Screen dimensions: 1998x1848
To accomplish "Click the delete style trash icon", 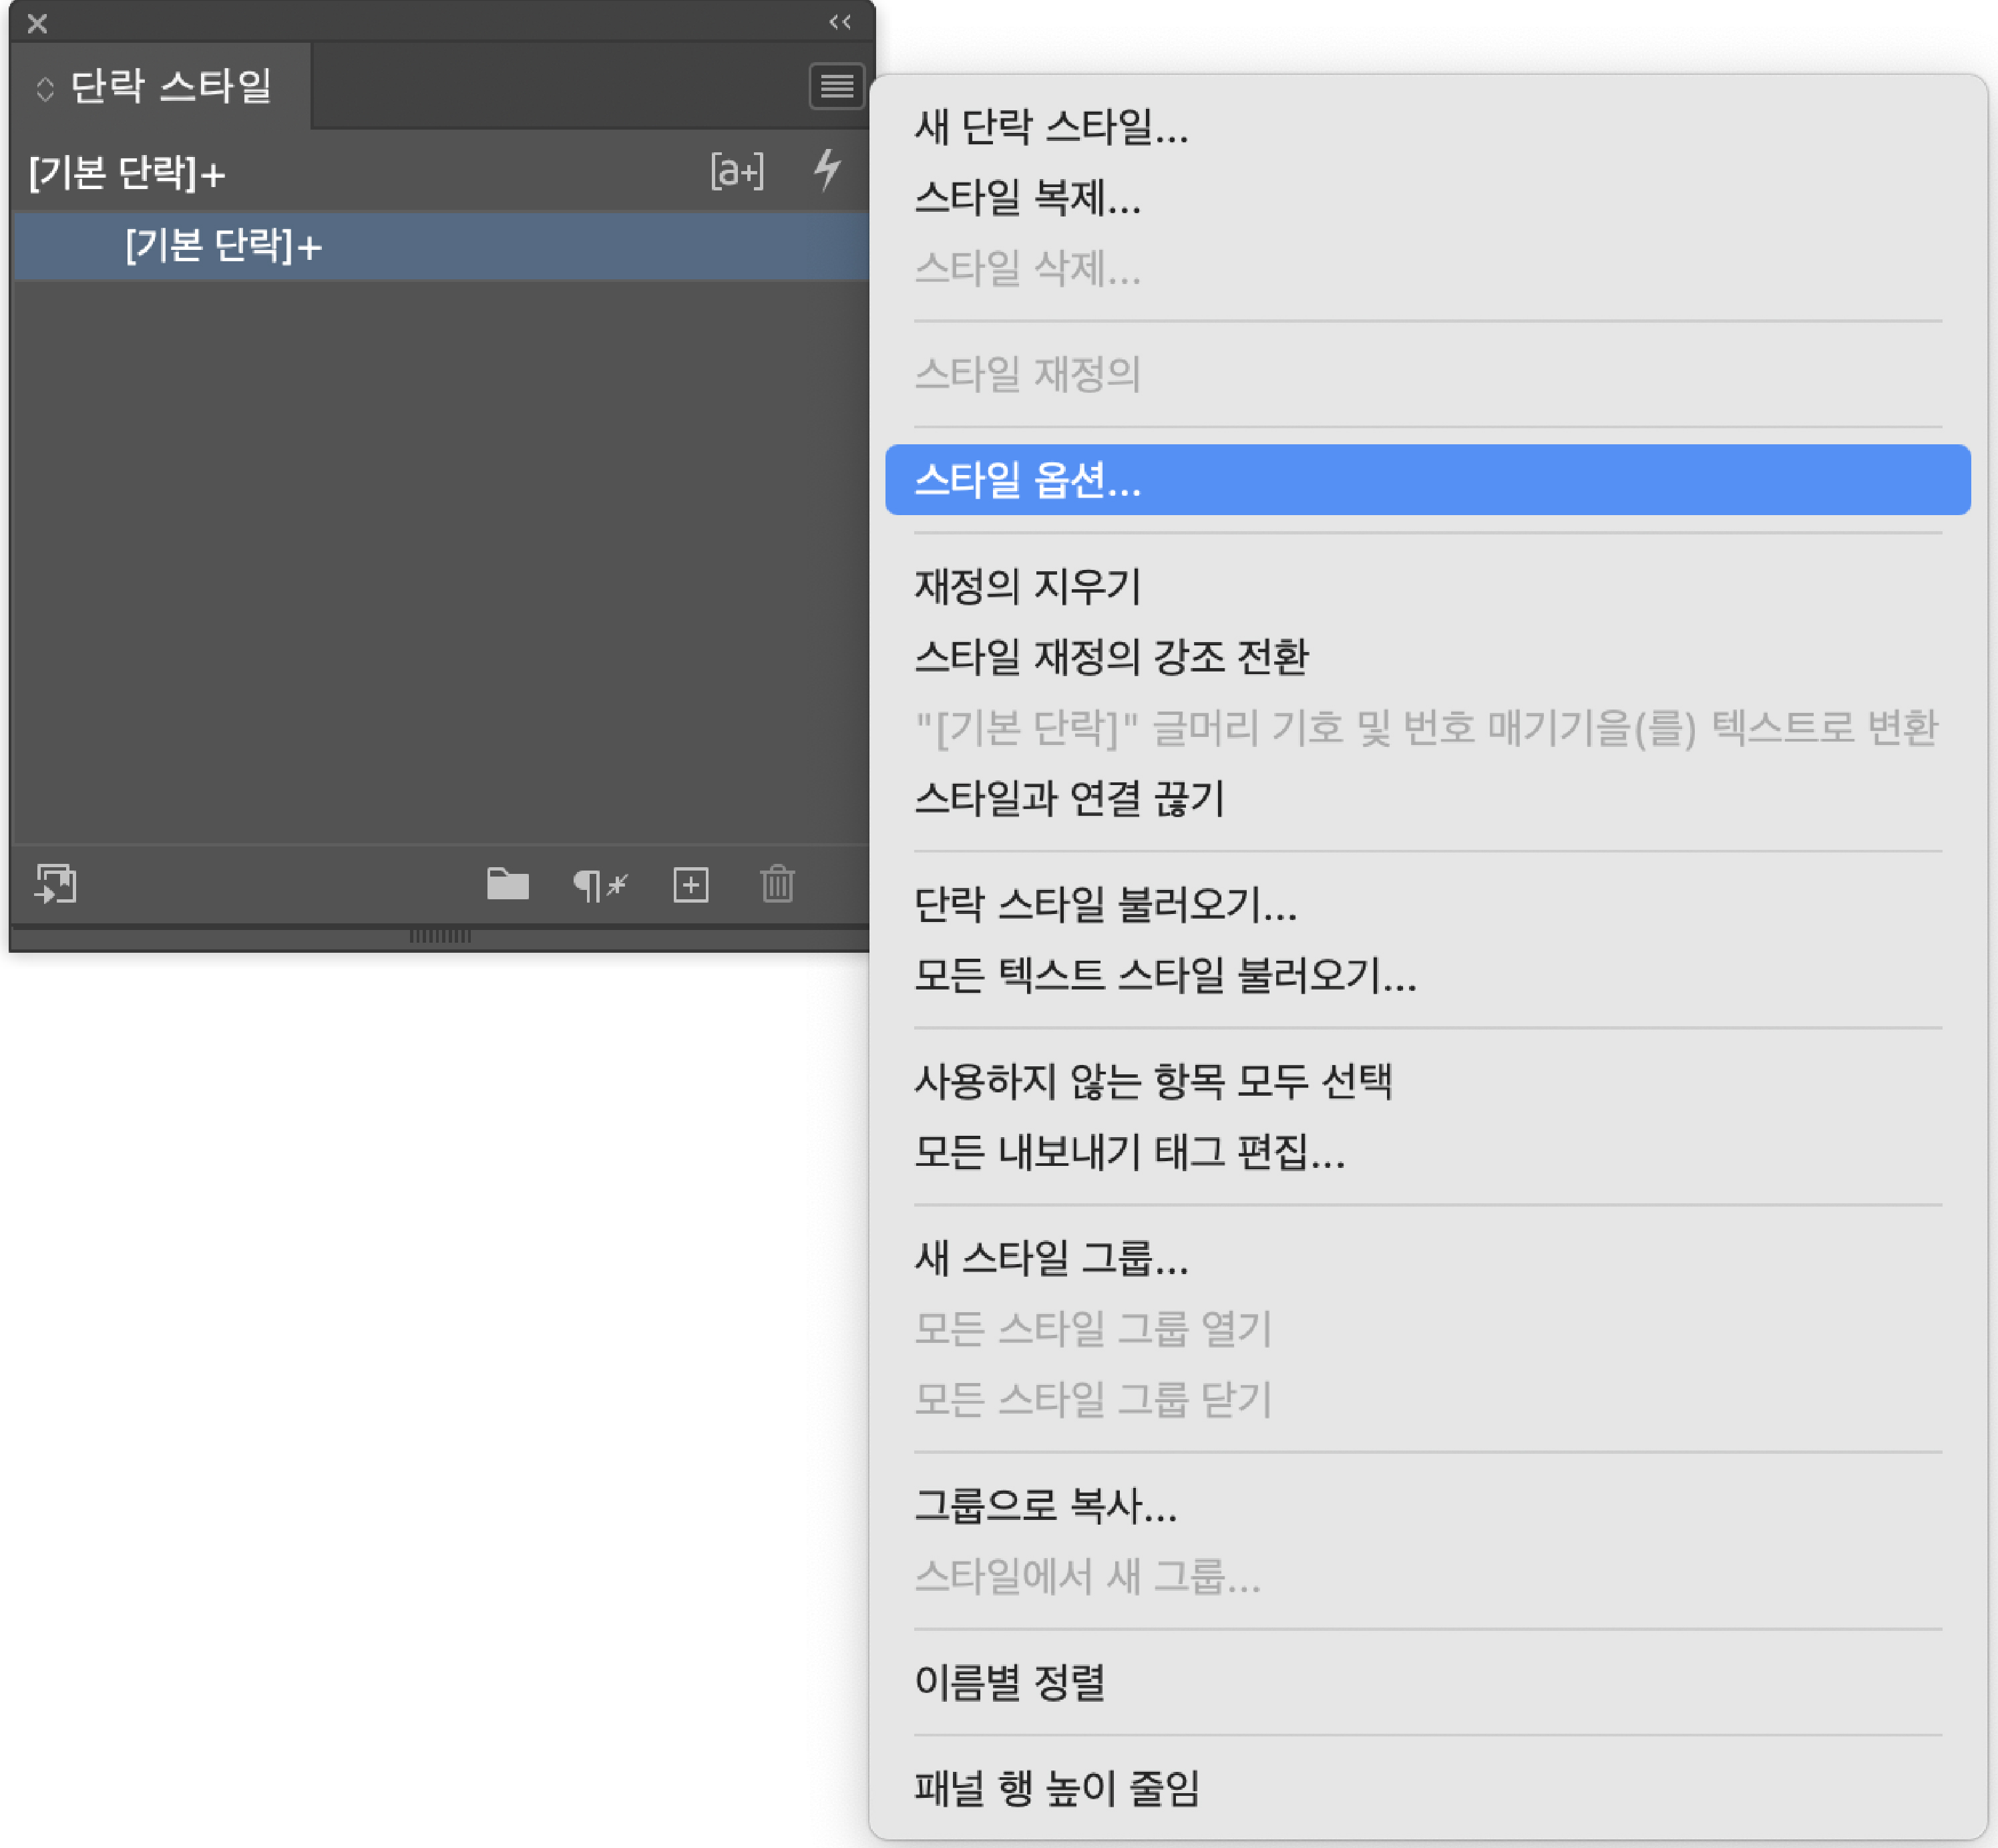I will click(x=777, y=884).
